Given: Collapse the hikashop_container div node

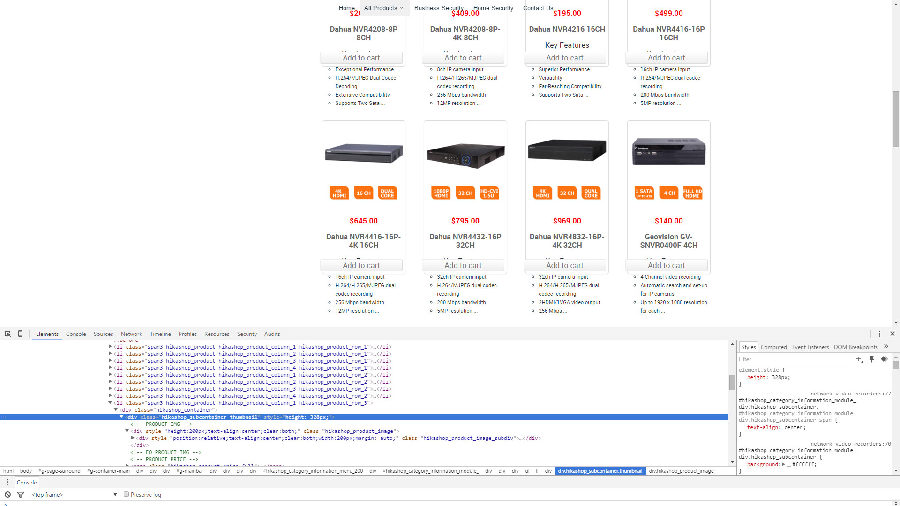Looking at the screenshot, I should click(116, 410).
